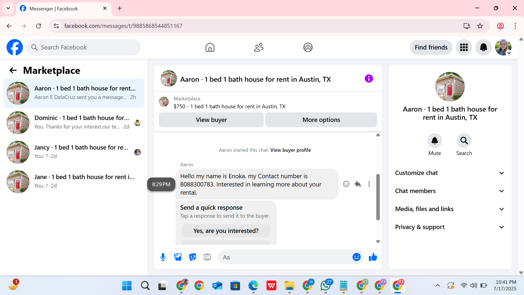Send quick response 'Yes, are you interested?'
Image resolution: width=524 pixels, height=295 pixels.
pyautogui.click(x=226, y=231)
